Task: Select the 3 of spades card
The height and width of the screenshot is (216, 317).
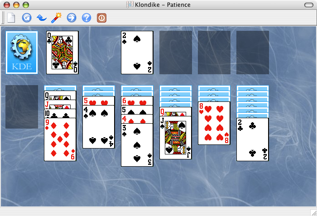Action: pyautogui.click(x=137, y=145)
